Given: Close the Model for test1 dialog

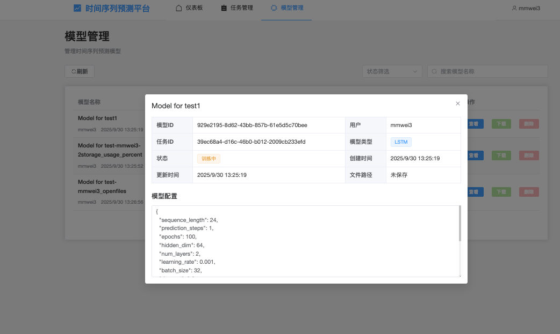Looking at the screenshot, I should 457,103.
